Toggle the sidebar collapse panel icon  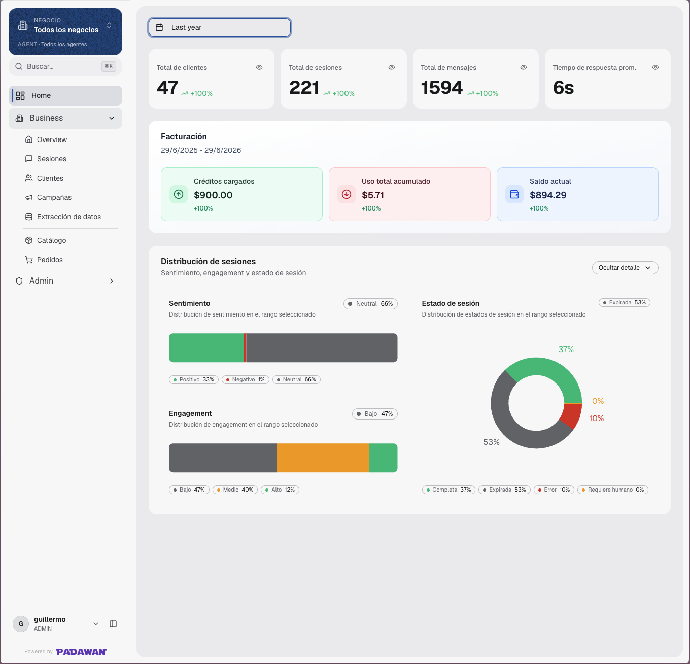pyautogui.click(x=113, y=624)
